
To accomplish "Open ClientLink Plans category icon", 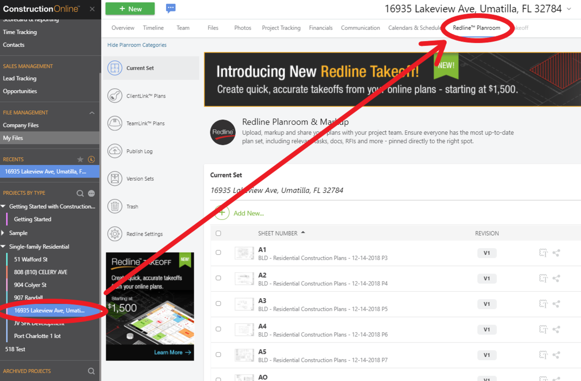I will pyautogui.click(x=115, y=96).
